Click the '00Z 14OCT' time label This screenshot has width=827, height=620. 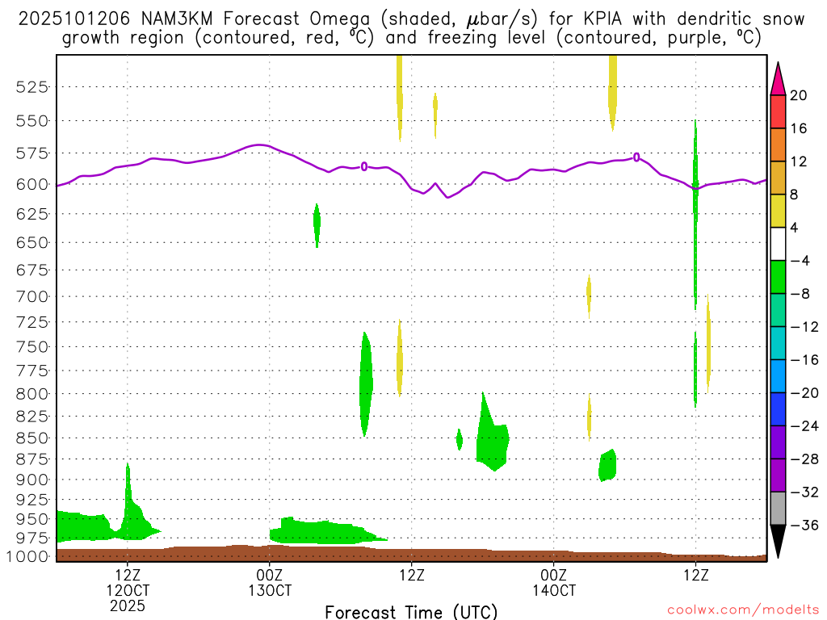(x=554, y=583)
